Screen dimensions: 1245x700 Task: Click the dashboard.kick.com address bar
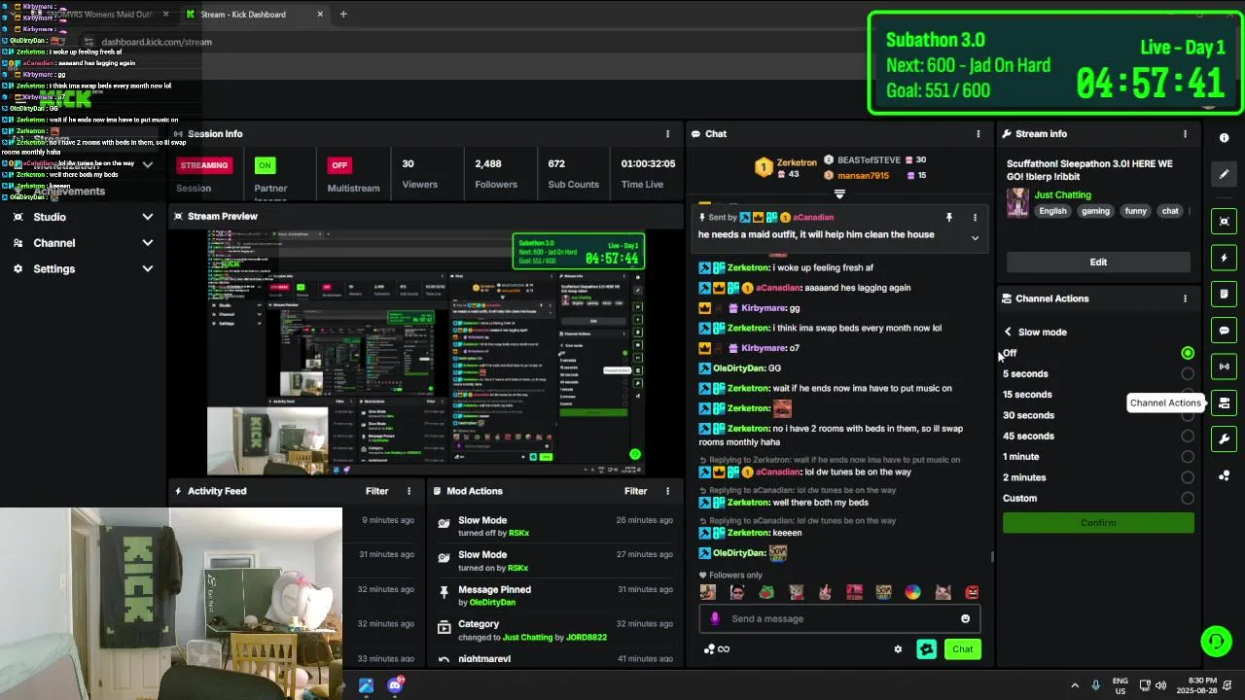click(x=157, y=42)
